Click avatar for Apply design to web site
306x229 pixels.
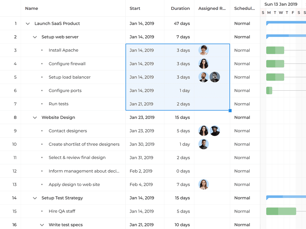pos(204,185)
